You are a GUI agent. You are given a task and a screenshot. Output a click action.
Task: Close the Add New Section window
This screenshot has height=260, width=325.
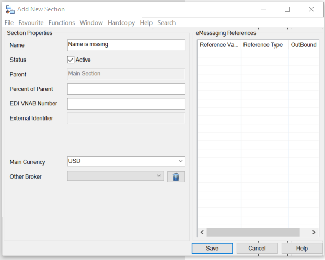point(311,9)
